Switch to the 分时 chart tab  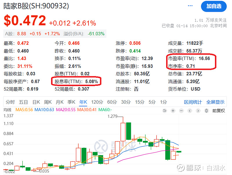click(10, 102)
